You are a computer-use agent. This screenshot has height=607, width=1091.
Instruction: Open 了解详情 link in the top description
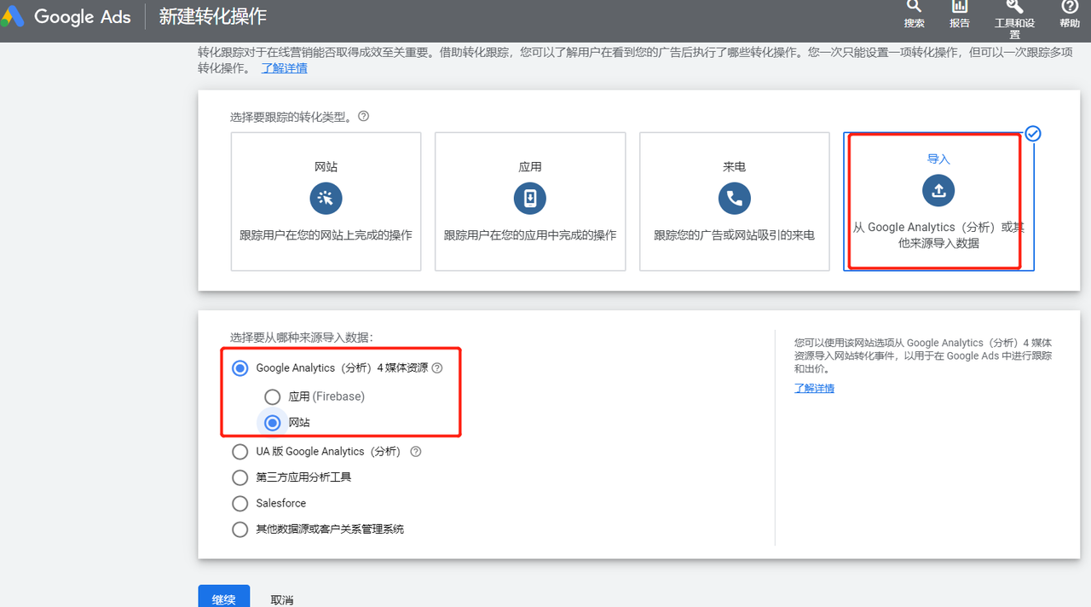(285, 68)
